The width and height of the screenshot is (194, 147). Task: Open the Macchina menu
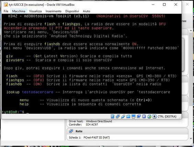point(19,11)
